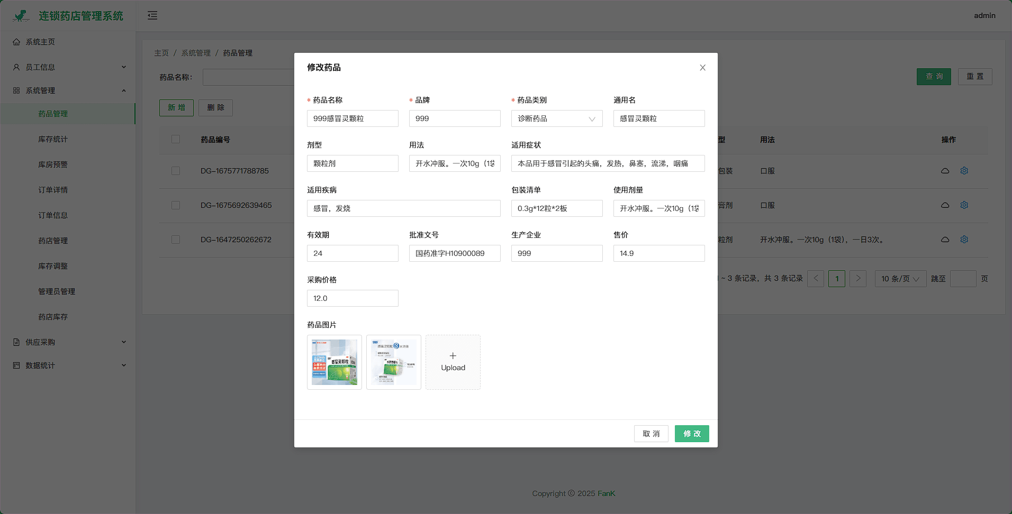The height and width of the screenshot is (514, 1012).
Task: Tick the checkbox for DG-1647250262672
Action: [x=176, y=240]
